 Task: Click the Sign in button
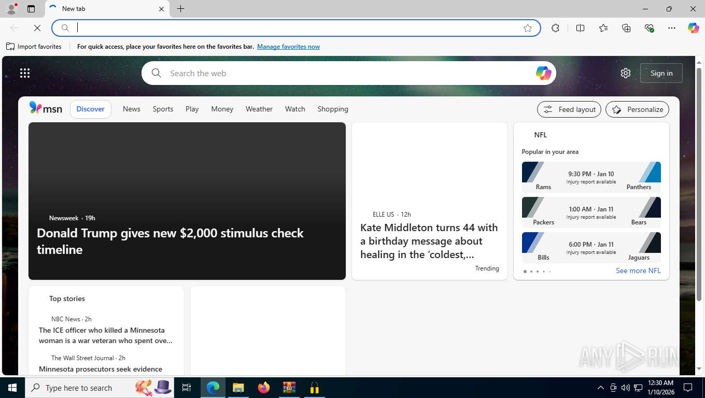(661, 73)
